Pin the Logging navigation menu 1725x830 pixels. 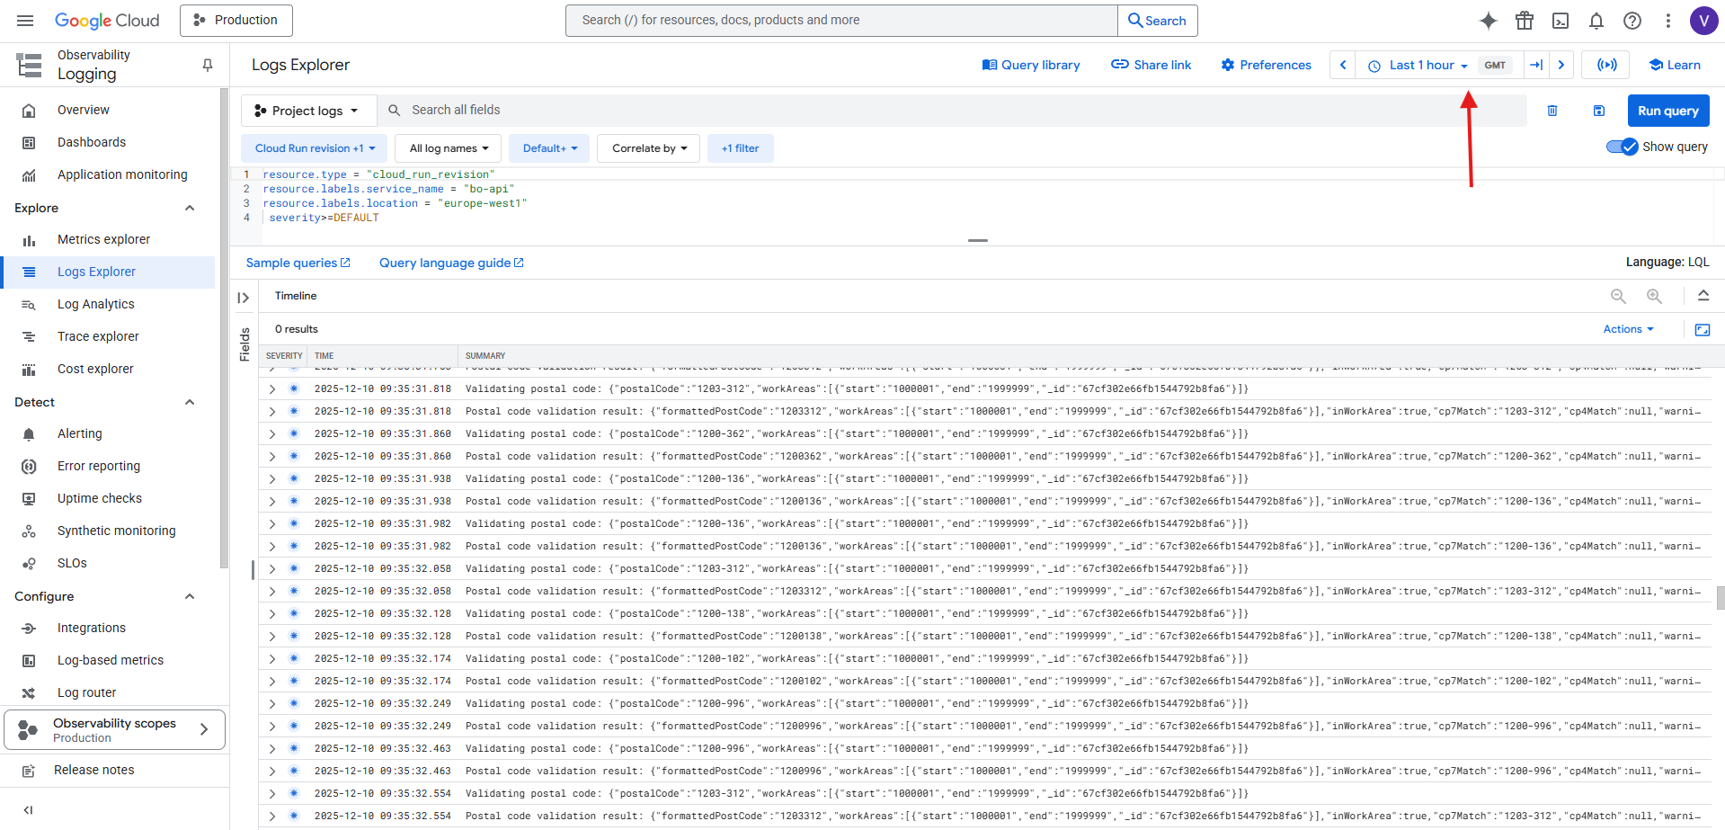coord(208,65)
